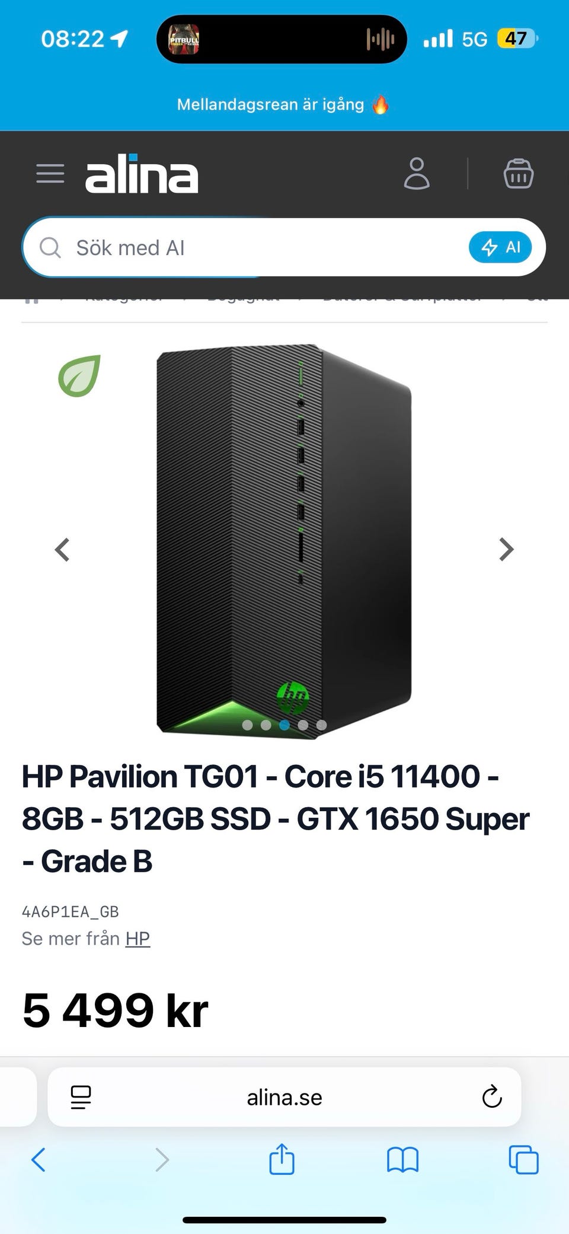The width and height of the screenshot is (569, 1234).
Task: Tap the green eco leaf badge
Action: pyautogui.click(x=79, y=376)
